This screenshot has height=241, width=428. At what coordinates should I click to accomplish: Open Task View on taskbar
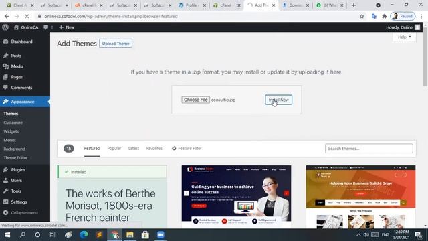(52, 235)
